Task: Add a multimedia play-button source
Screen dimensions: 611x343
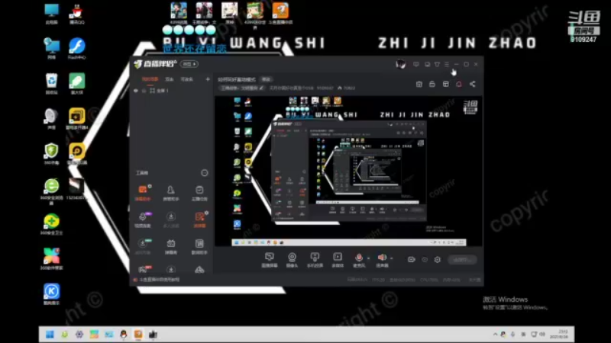Action: tap(338, 259)
